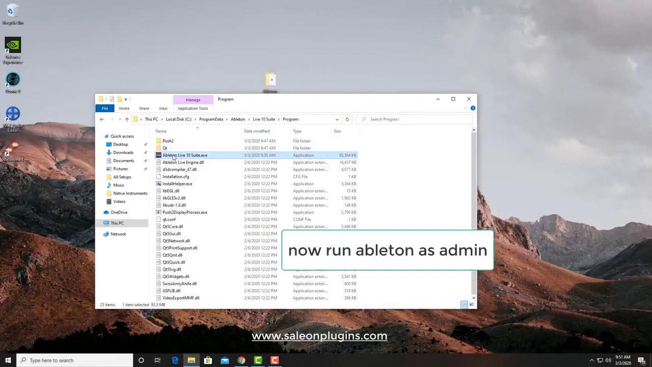Open Native Instruments folder in sidebar
Viewport: 652px width, 367px height.
[130, 193]
